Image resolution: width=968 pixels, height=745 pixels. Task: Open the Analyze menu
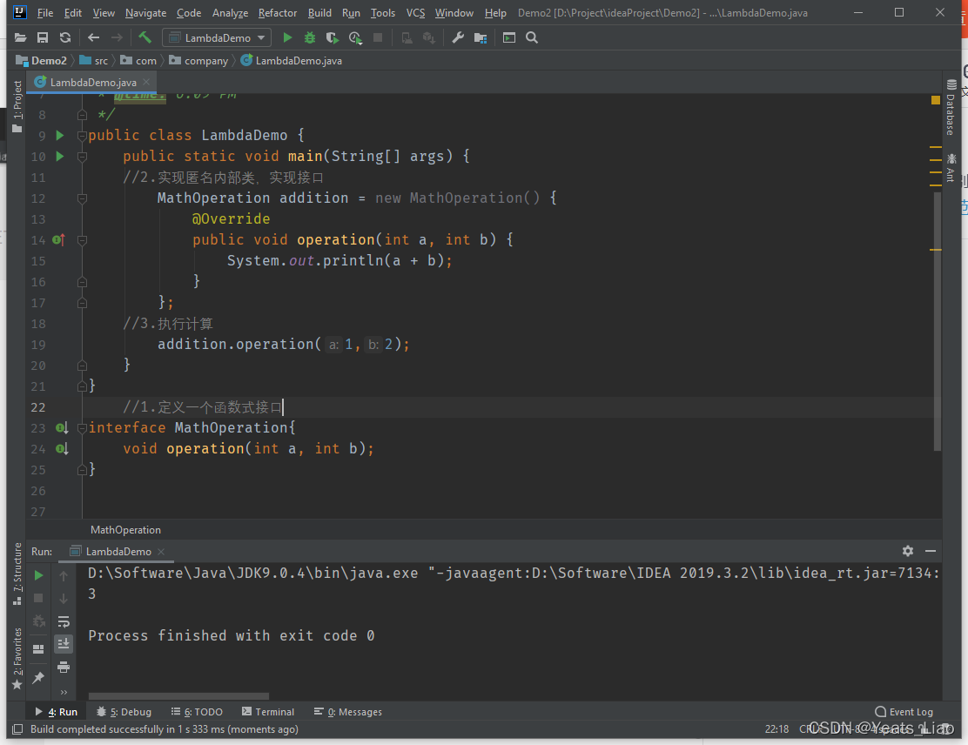pyautogui.click(x=230, y=12)
